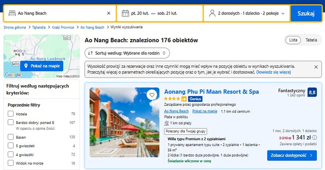Click the 8,8 review score badge
This screenshot has width=325, height=170.
312,92
